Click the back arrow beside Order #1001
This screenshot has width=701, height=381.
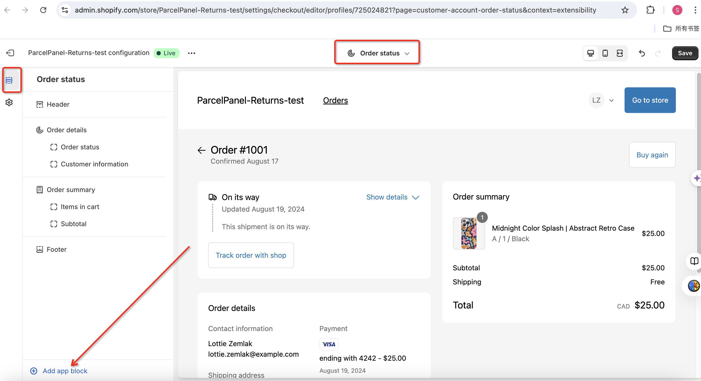201,150
